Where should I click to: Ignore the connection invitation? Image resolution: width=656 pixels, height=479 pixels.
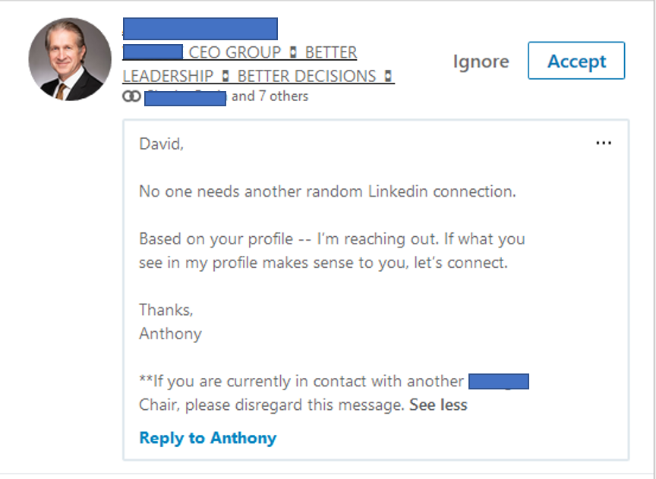pos(481,61)
